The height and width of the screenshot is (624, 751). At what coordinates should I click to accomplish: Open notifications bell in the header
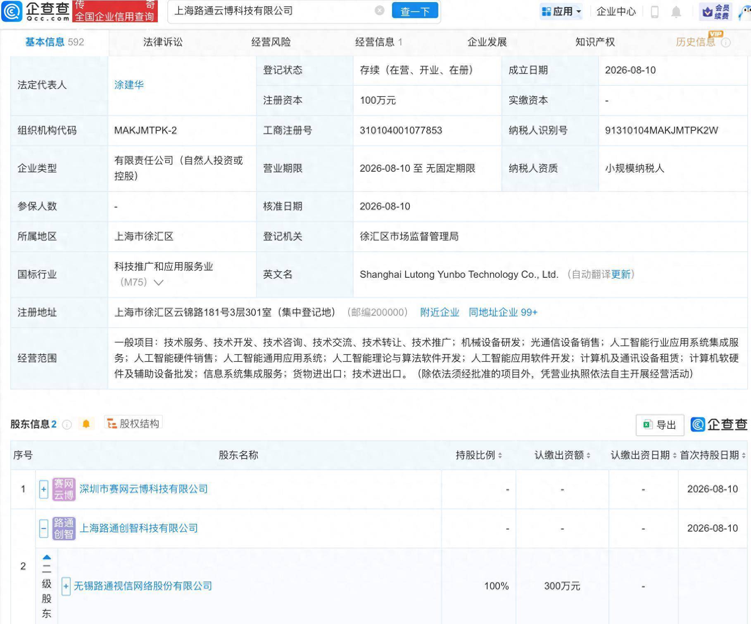tap(676, 12)
